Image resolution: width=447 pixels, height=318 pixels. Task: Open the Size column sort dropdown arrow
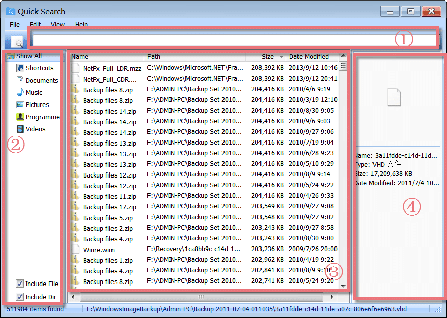(x=281, y=56)
